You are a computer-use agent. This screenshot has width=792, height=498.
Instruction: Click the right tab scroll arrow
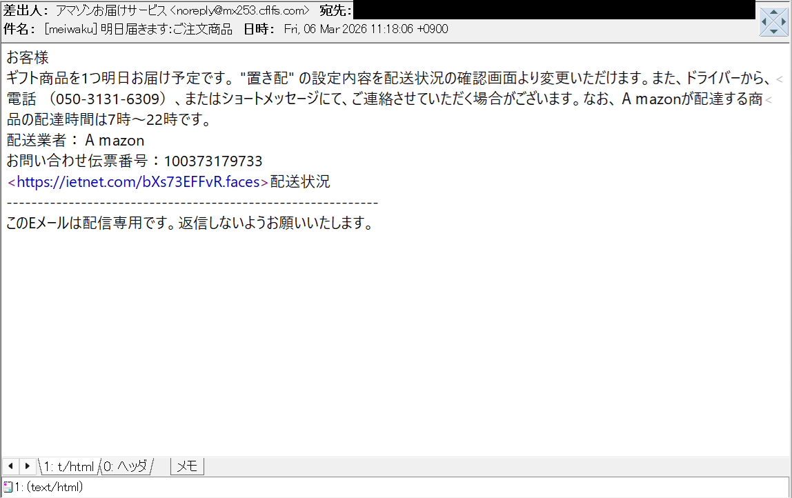[x=28, y=466]
